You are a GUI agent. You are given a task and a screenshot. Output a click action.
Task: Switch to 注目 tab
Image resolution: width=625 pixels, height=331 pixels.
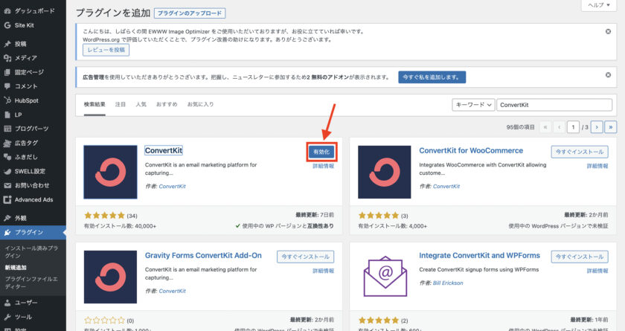pos(121,104)
